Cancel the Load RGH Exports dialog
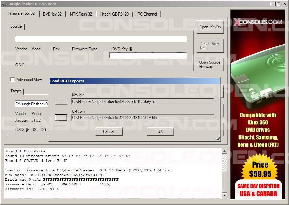Image resolution: width=289 pixels, height=205 pixels. (109, 131)
